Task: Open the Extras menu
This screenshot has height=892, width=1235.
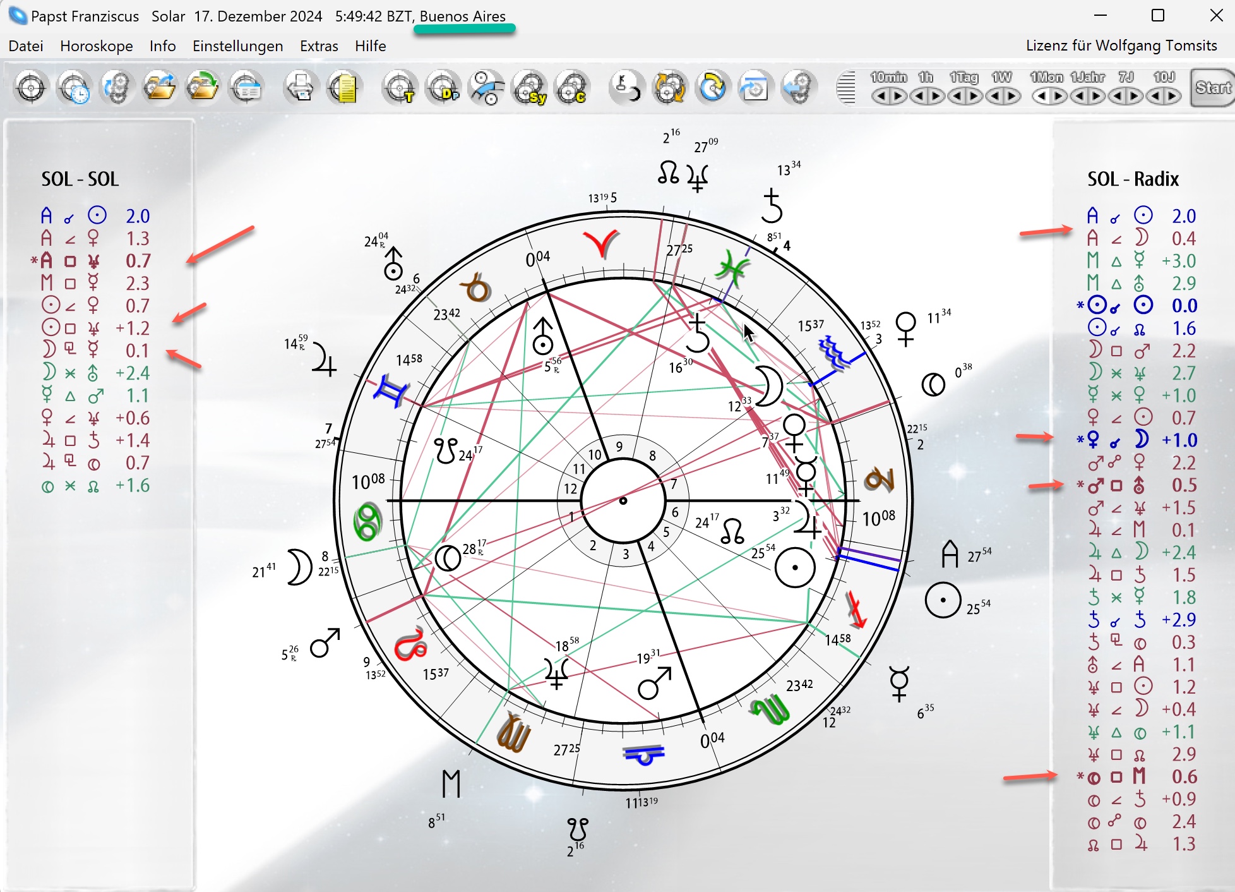Action: coord(319,46)
